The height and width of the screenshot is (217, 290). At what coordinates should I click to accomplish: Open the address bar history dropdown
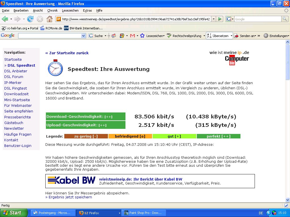coord(213,19)
